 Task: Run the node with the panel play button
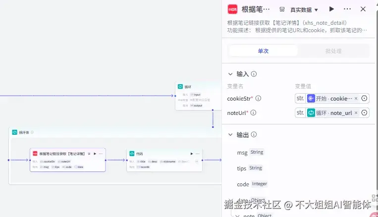pos(331,9)
